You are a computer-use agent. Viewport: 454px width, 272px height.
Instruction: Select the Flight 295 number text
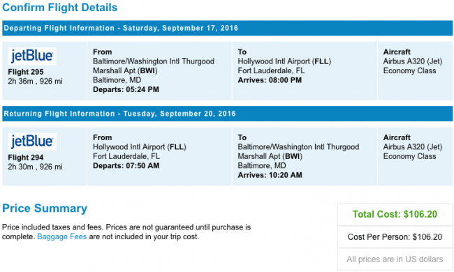click(26, 72)
